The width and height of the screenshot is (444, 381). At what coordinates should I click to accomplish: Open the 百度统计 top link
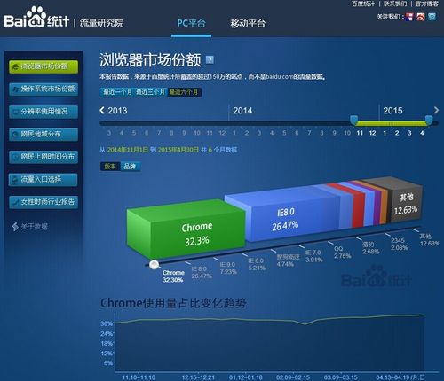(363, 4)
